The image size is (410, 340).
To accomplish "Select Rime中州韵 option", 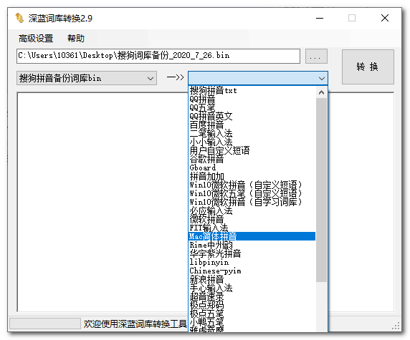I will pyautogui.click(x=252, y=245).
